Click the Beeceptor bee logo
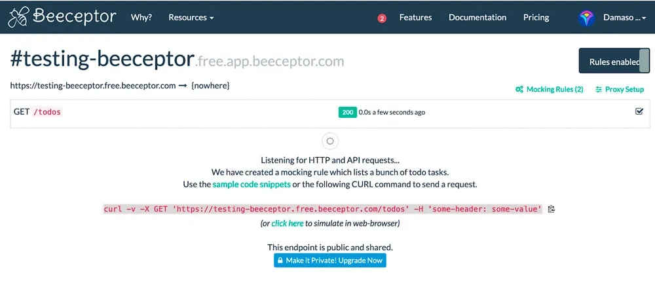 18,18
